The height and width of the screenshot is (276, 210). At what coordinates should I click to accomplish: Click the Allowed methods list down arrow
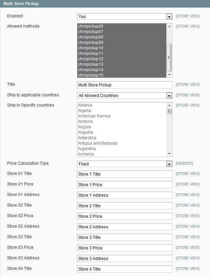click(169, 75)
